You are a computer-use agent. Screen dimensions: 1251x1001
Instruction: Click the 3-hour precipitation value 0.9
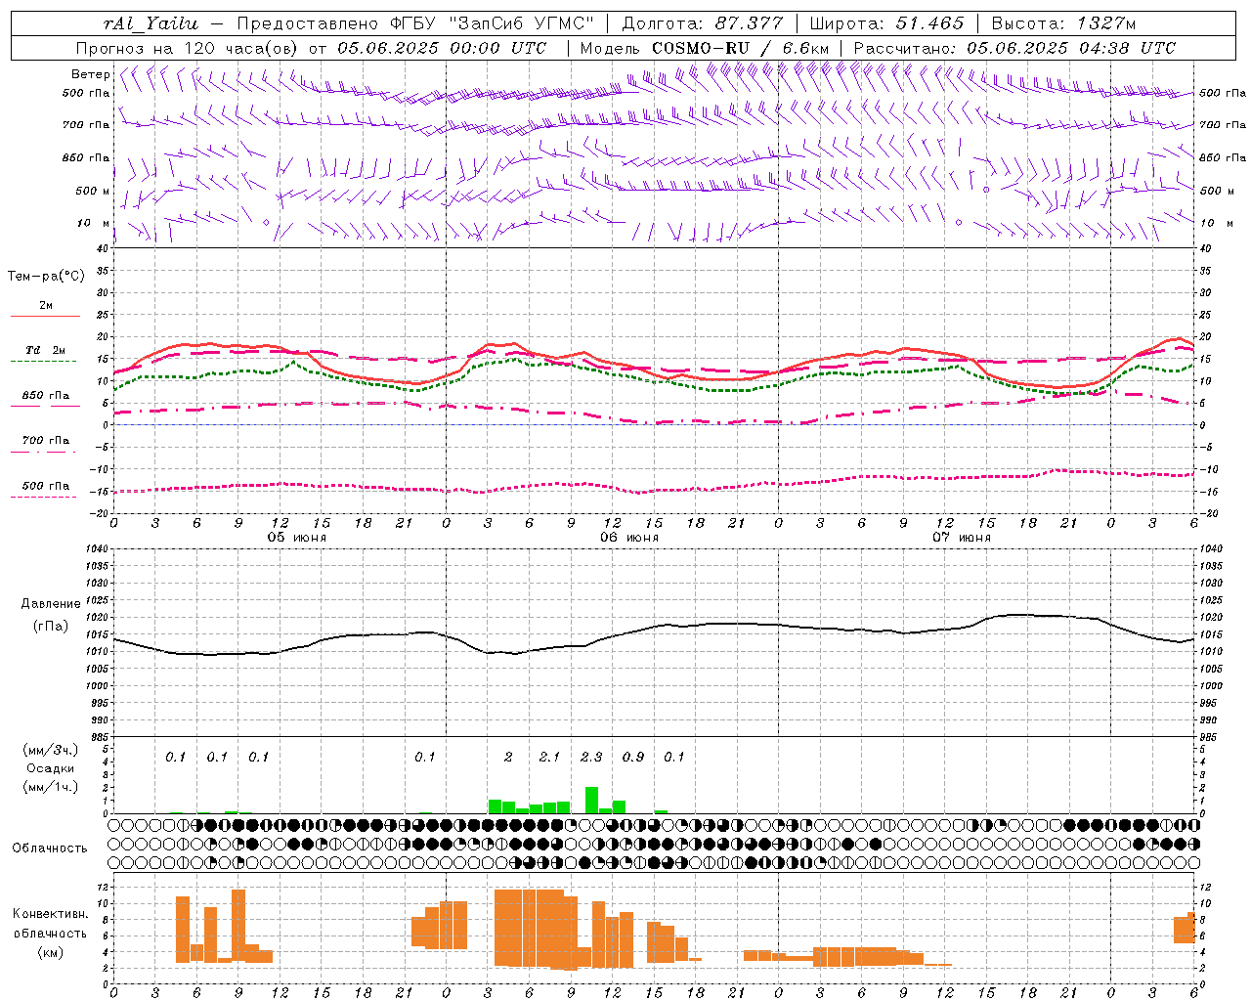coord(633,758)
